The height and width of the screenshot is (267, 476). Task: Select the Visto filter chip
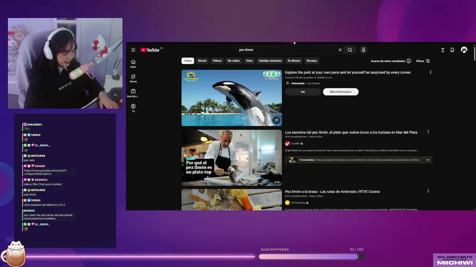tap(249, 61)
